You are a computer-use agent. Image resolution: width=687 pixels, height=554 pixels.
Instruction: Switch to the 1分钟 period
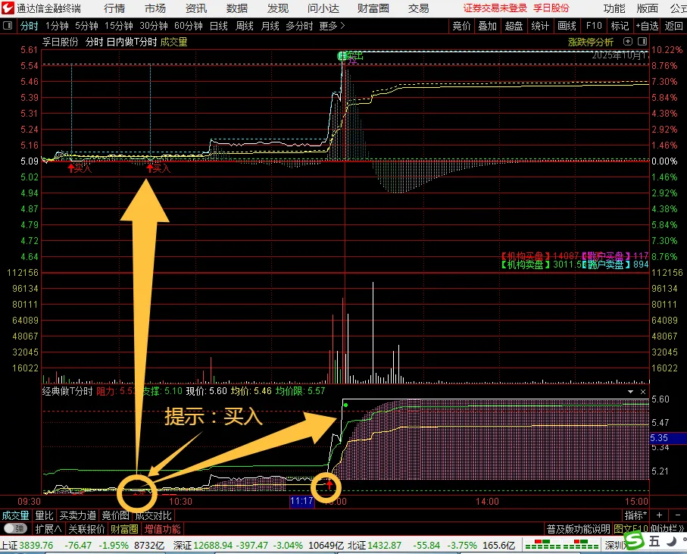tap(57, 26)
